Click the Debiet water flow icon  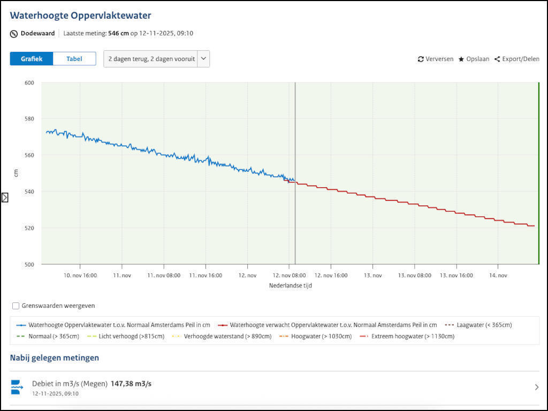(x=17, y=387)
